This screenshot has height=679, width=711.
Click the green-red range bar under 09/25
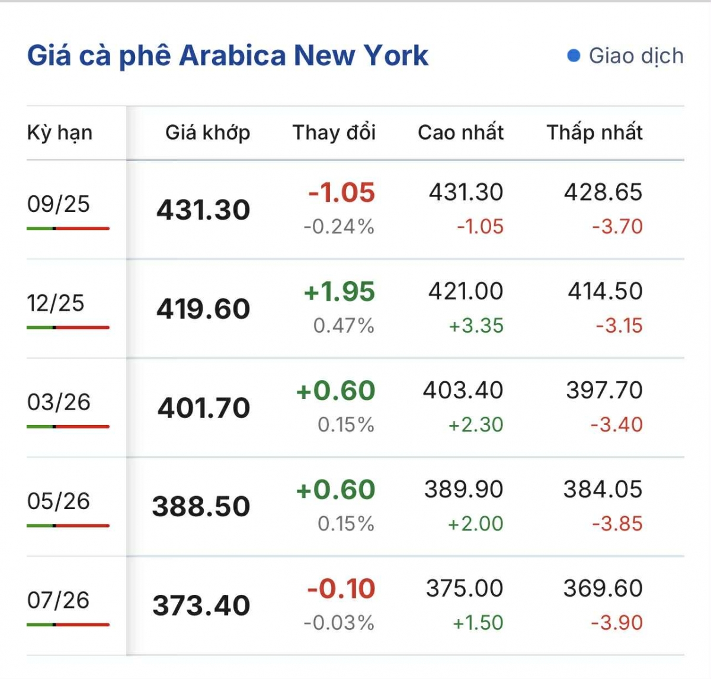point(68,228)
